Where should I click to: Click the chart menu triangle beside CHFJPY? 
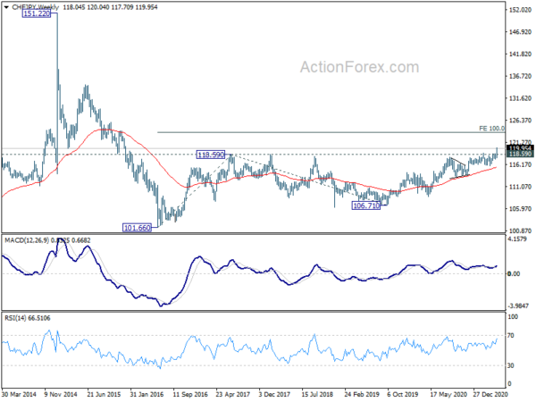(x=6, y=7)
